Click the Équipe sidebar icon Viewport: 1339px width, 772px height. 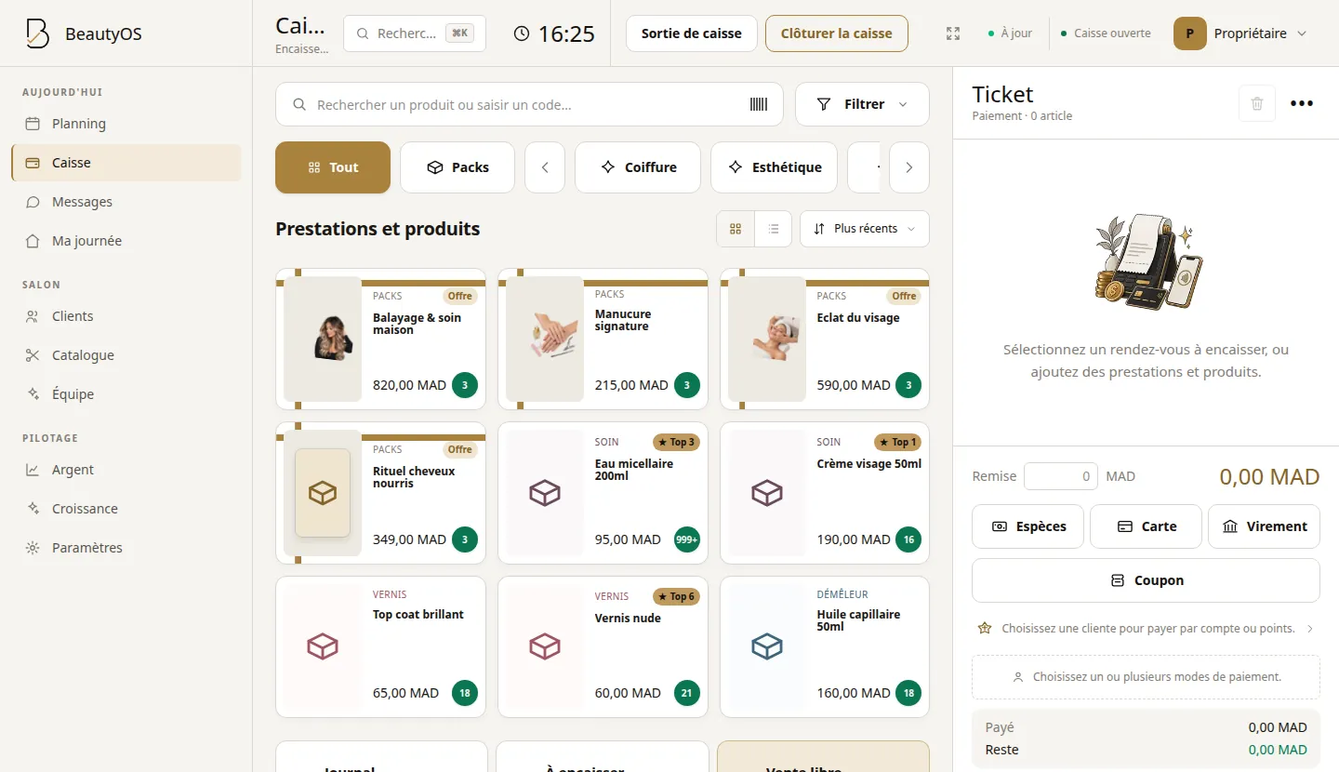33,394
